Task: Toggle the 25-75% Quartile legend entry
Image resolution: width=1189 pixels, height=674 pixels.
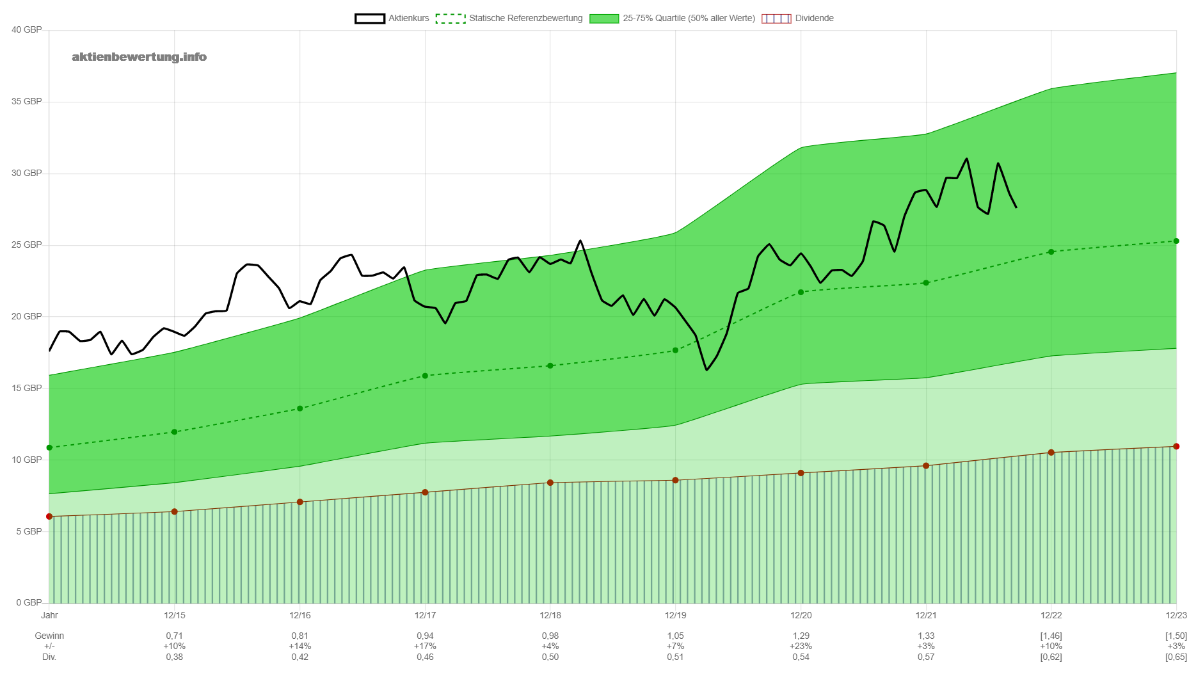Action: [x=672, y=19]
